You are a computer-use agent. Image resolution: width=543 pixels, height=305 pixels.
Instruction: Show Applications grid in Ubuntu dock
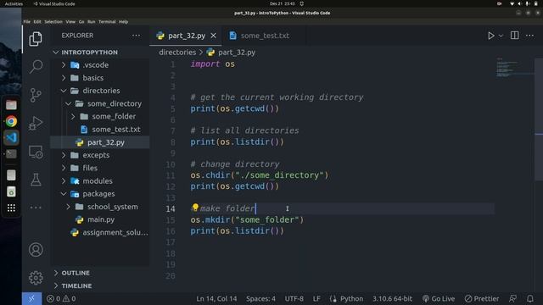[11, 208]
